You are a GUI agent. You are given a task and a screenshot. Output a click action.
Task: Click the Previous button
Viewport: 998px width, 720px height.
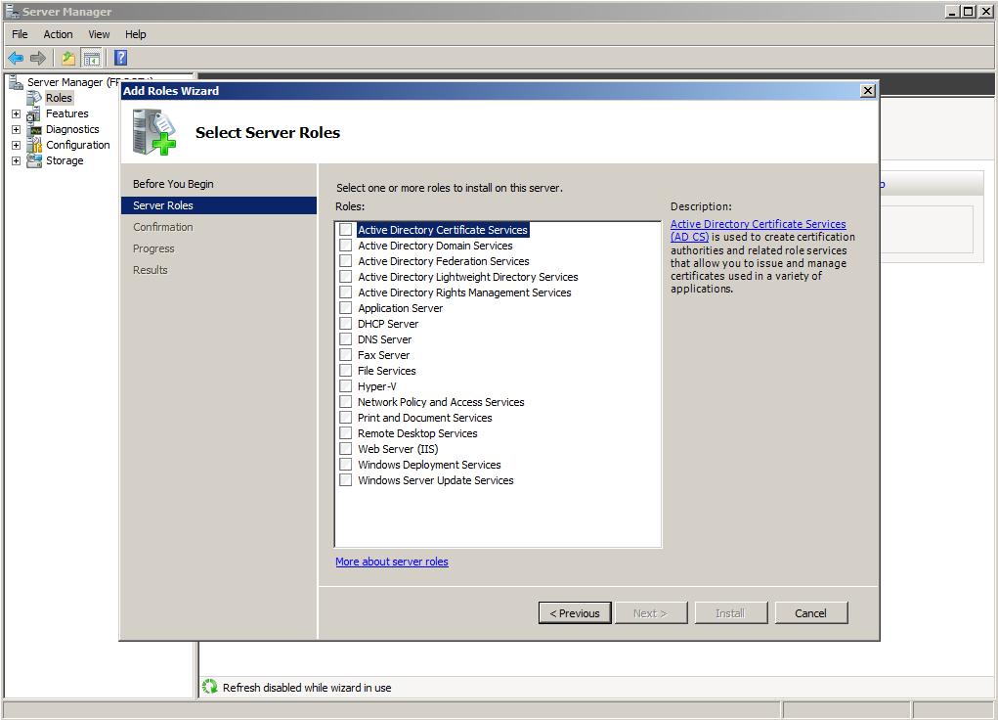[575, 613]
